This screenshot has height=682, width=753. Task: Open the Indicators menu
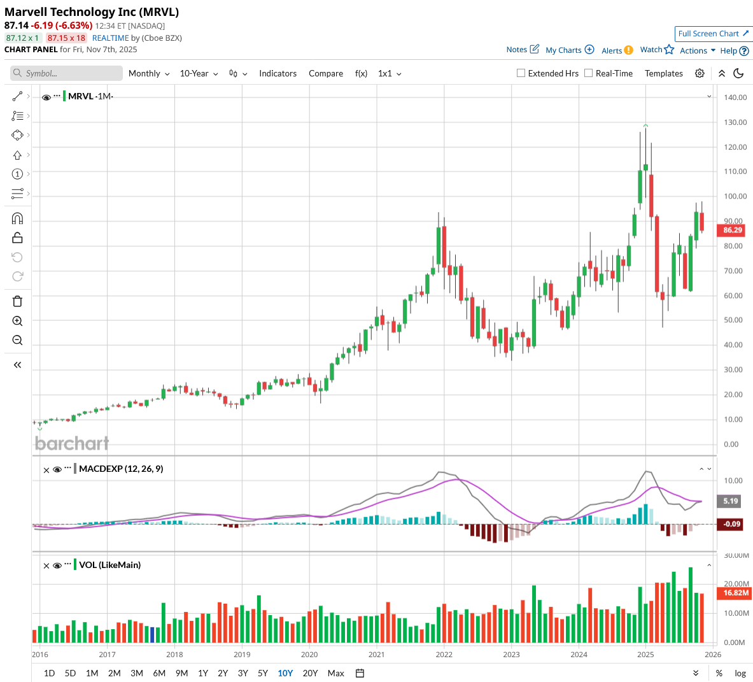coord(278,73)
